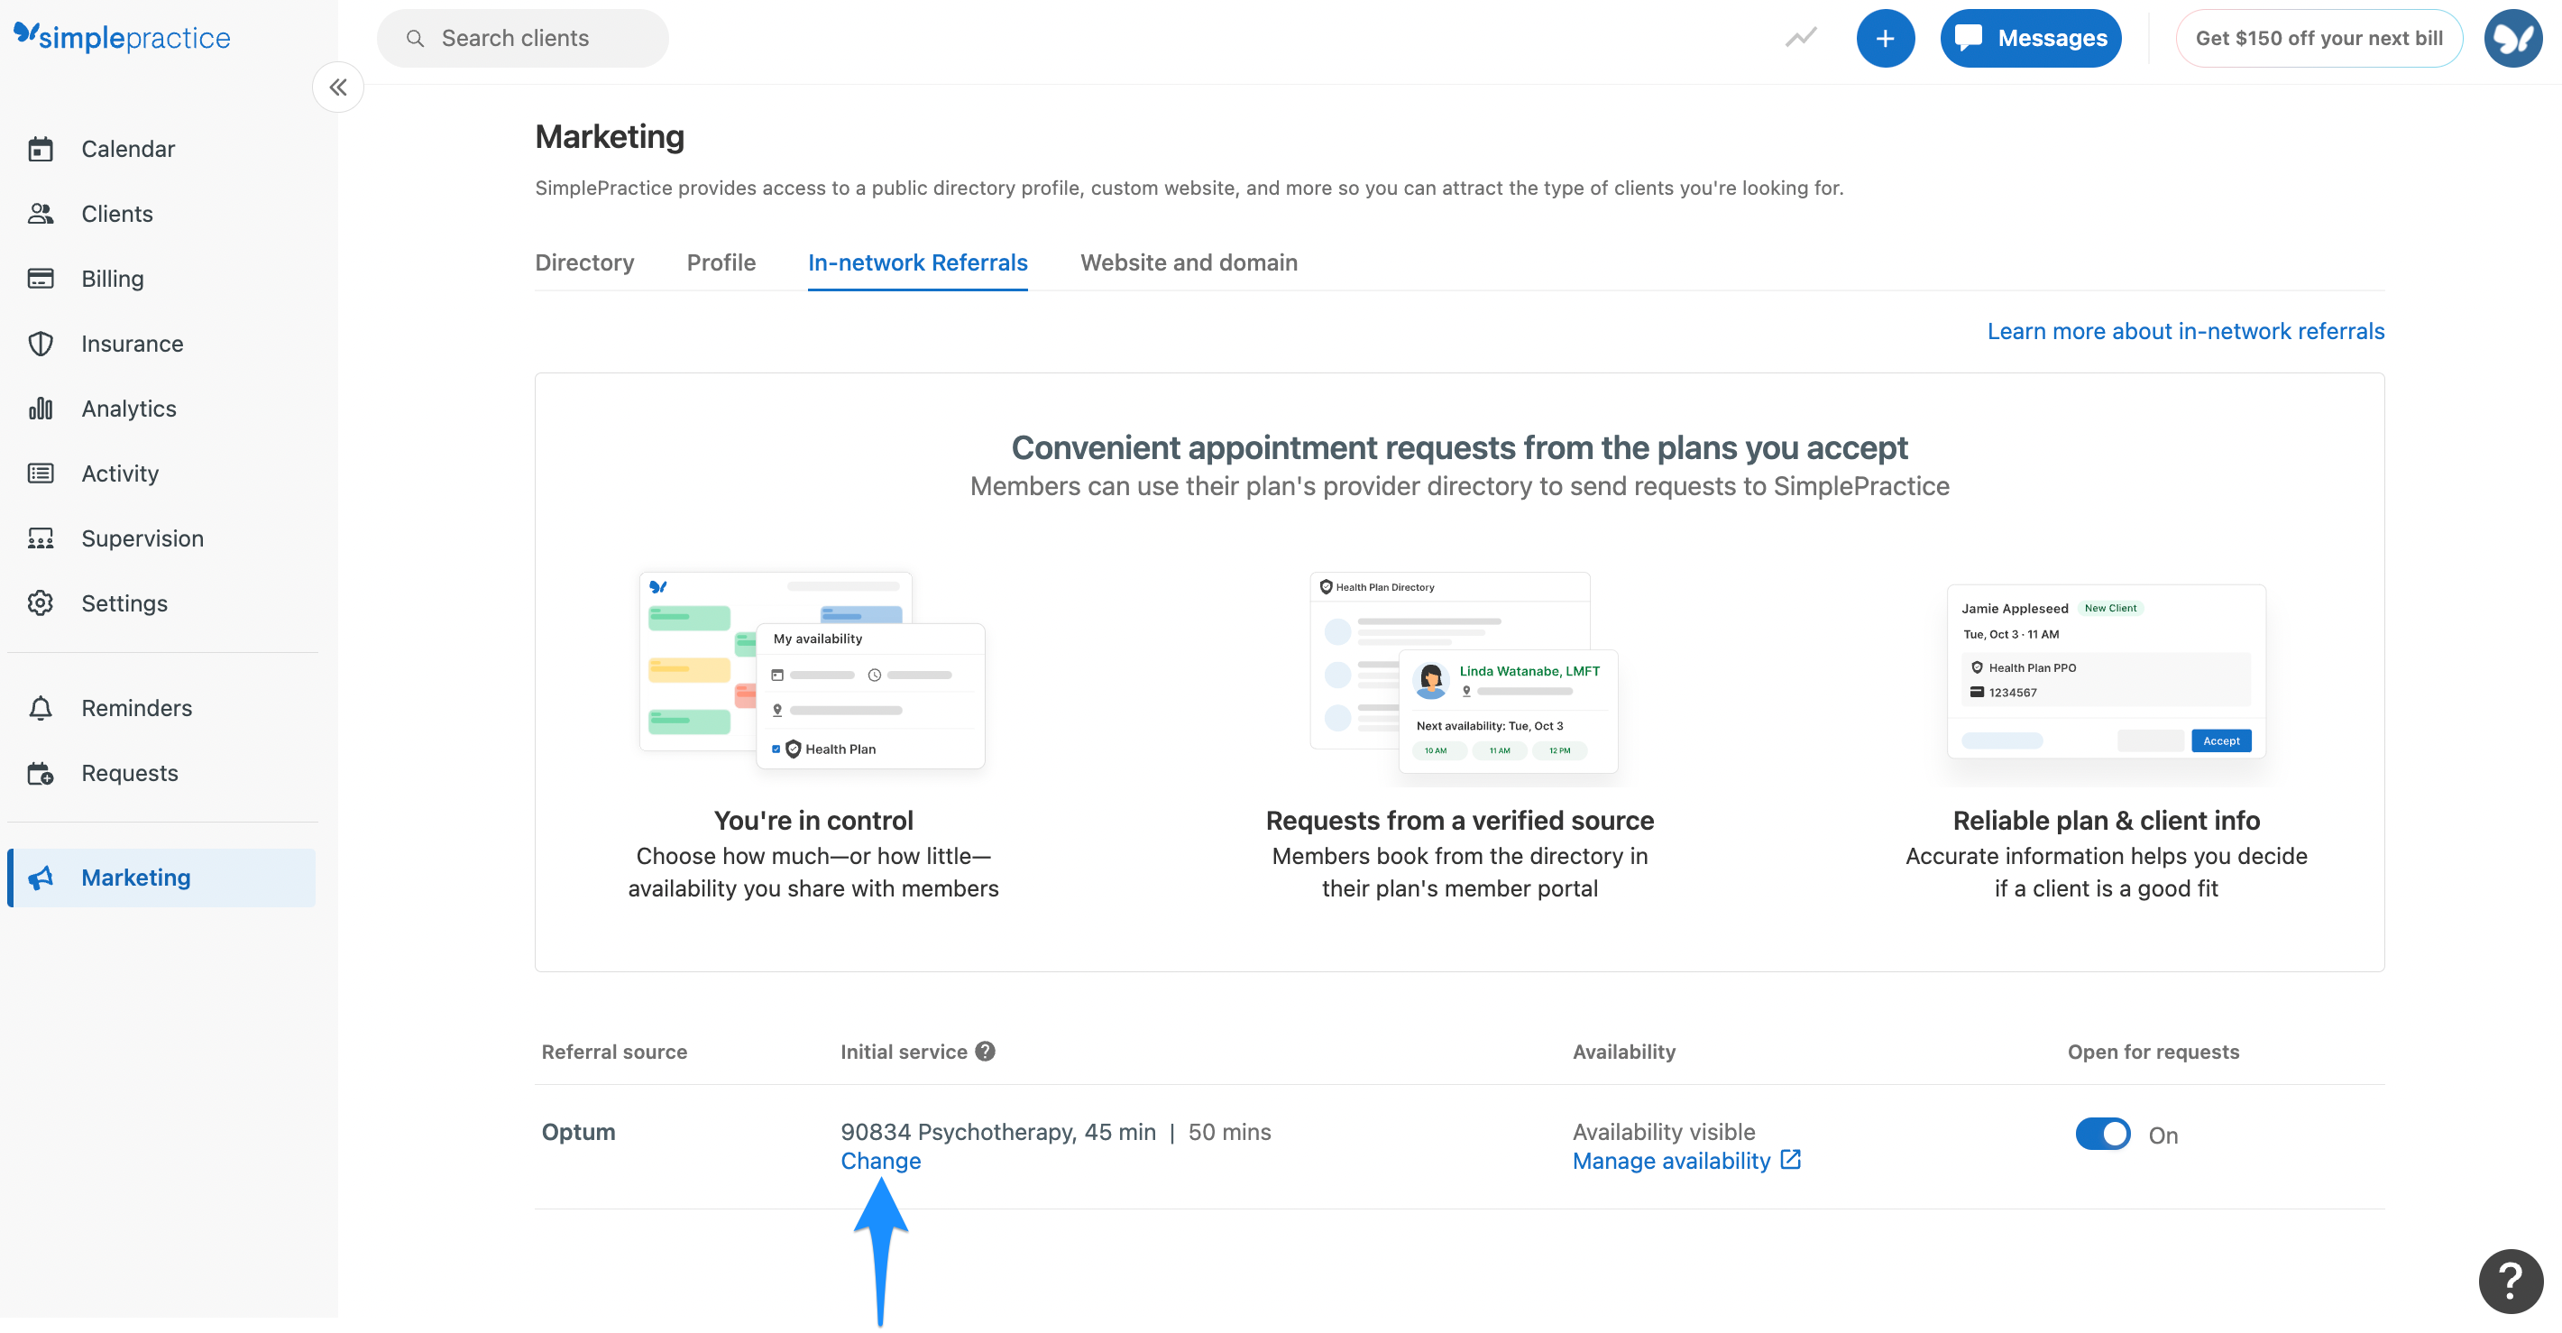Click the Referral source column header
Viewport: 2562px width, 1333px height.
click(x=615, y=1052)
